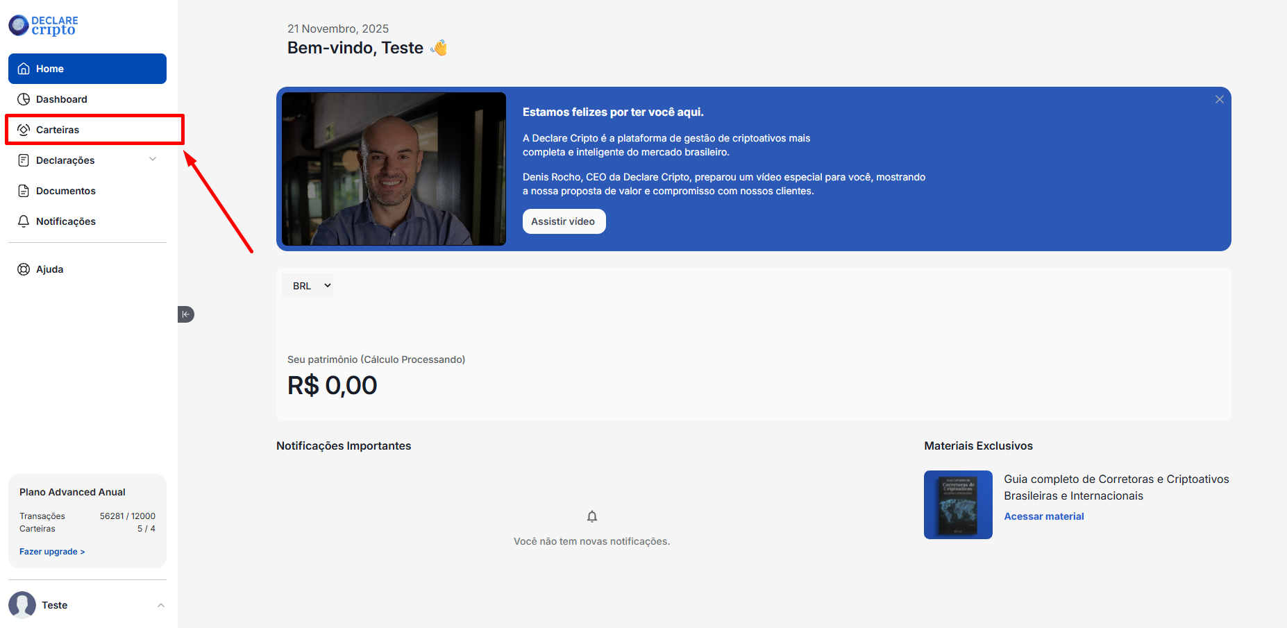
Task: Click the Documentos file icon
Action: pos(24,191)
